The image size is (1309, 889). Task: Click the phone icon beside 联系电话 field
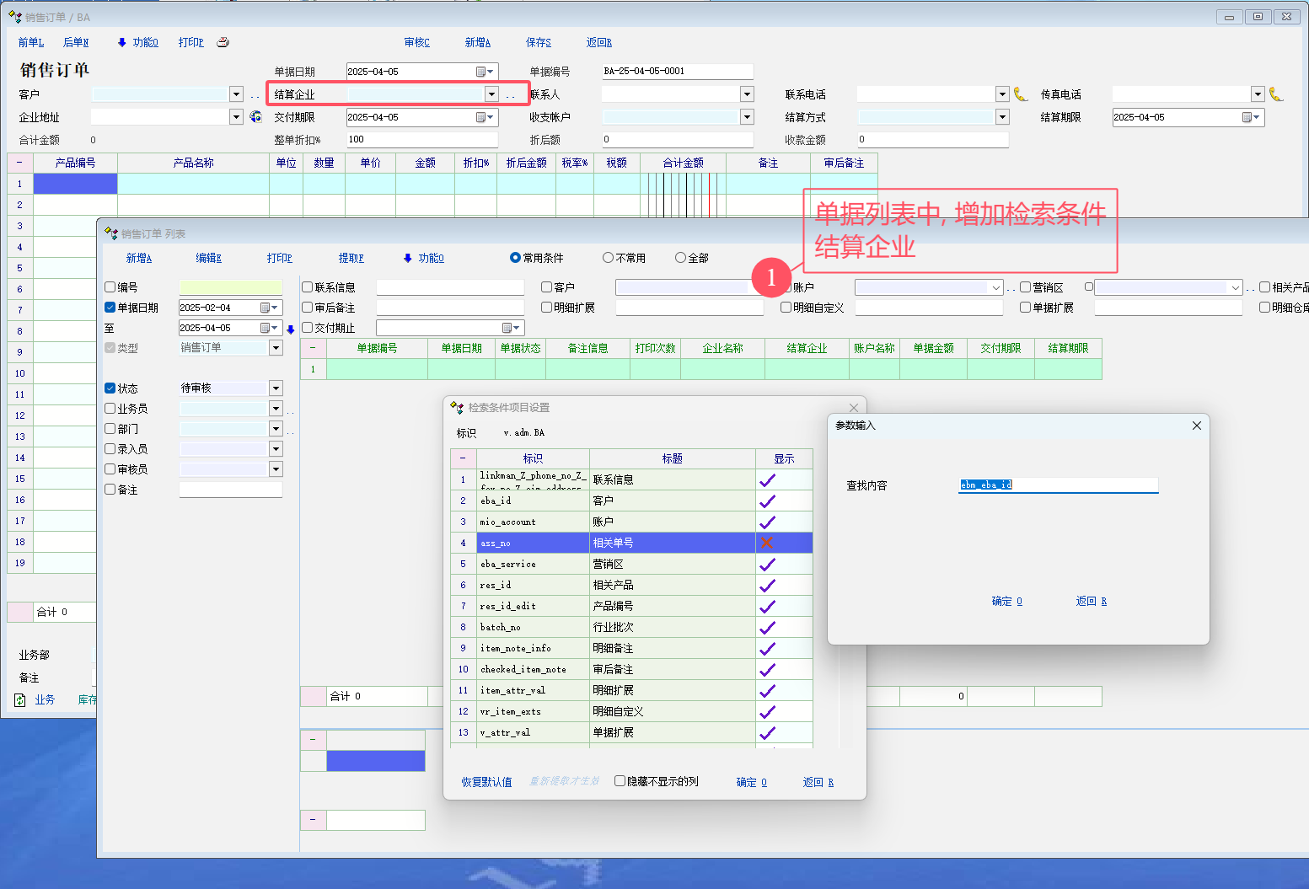tap(1021, 94)
